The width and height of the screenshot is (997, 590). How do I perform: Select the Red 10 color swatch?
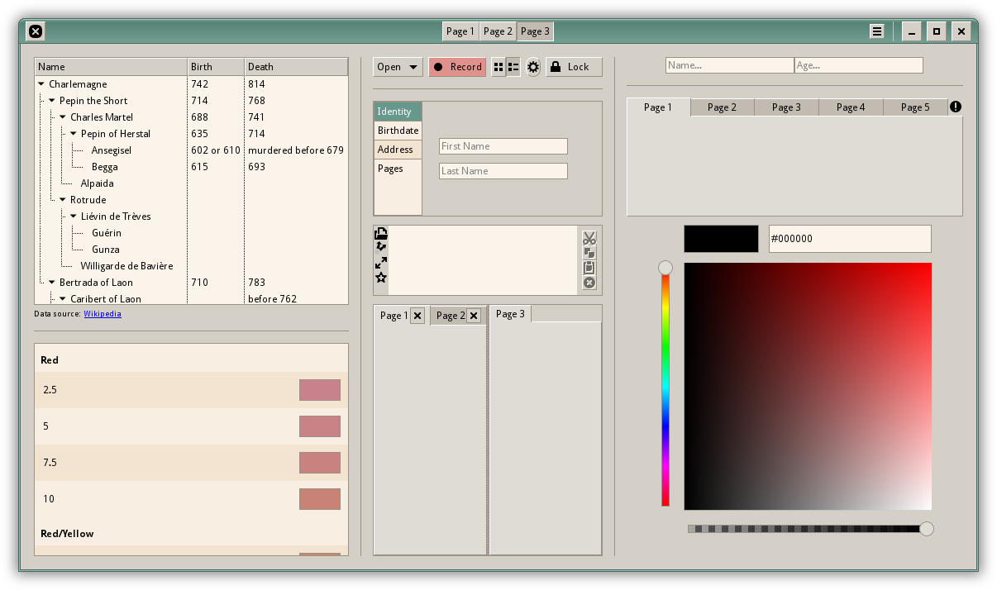pyautogui.click(x=320, y=499)
